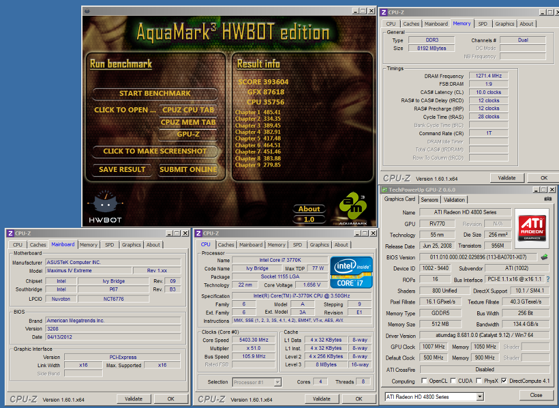The image size is (559, 408).
Task: Click the GPU-Z camera screenshot icon
Action: pos(548,199)
